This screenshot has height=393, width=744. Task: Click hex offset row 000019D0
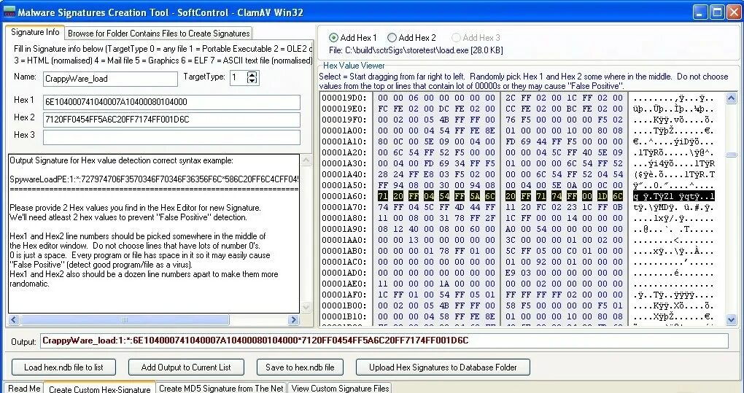tap(344, 98)
